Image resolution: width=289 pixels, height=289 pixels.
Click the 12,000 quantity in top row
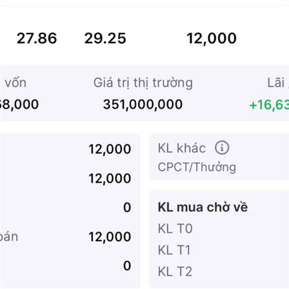[211, 39]
